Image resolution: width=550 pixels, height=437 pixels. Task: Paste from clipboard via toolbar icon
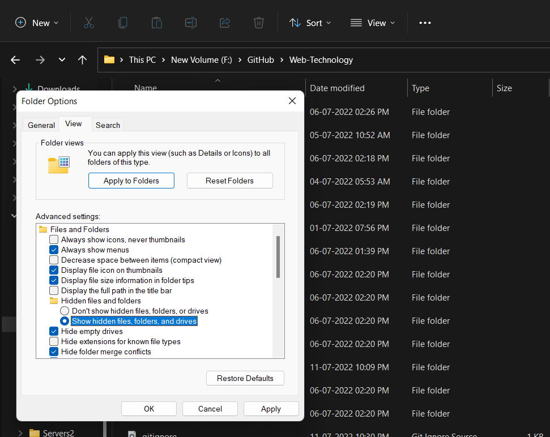(156, 23)
